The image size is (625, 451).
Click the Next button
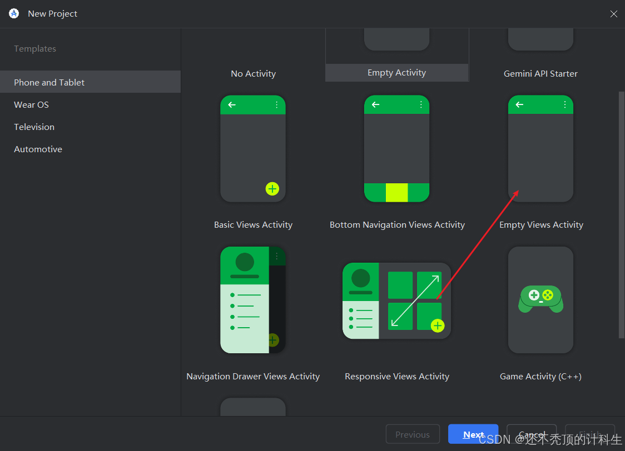[x=473, y=434]
